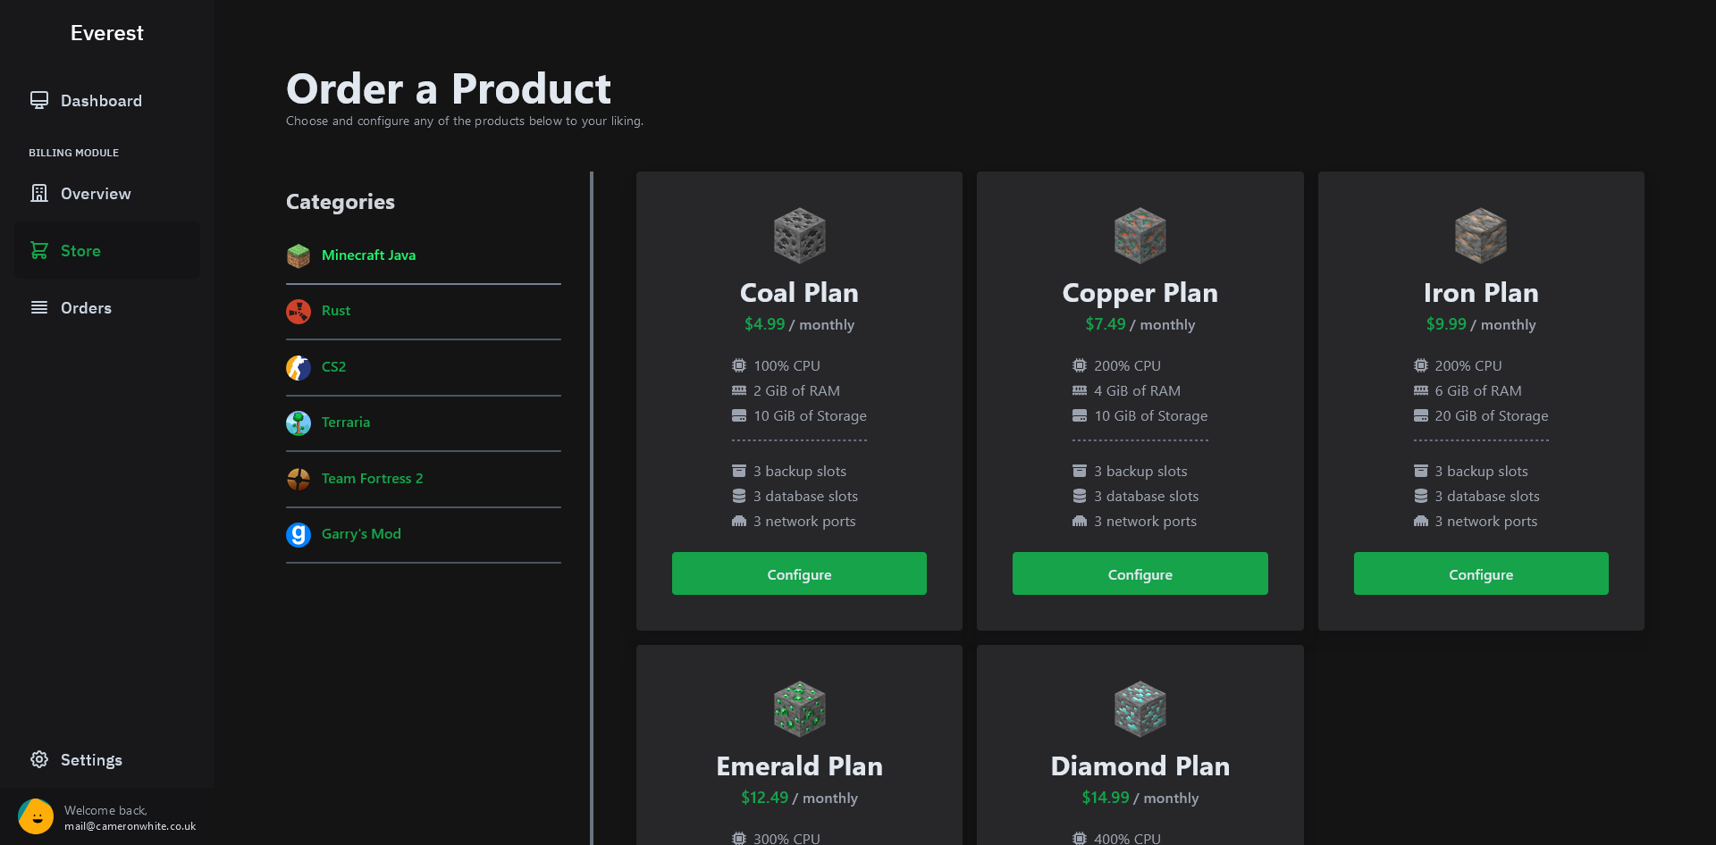Click the mail@cameronwhite.co.uk account text
This screenshot has width=1716, height=845.
130,826
